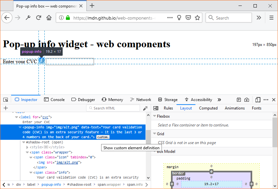The width and height of the screenshot is (278, 189).
Task: Open the Firefox hamburger menu
Action: pos(272,18)
